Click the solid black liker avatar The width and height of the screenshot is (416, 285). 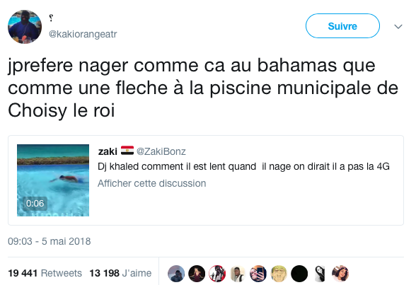299,274
